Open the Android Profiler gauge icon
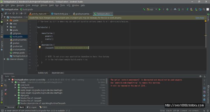The image size is (210, 112). [x=175, y=9]
